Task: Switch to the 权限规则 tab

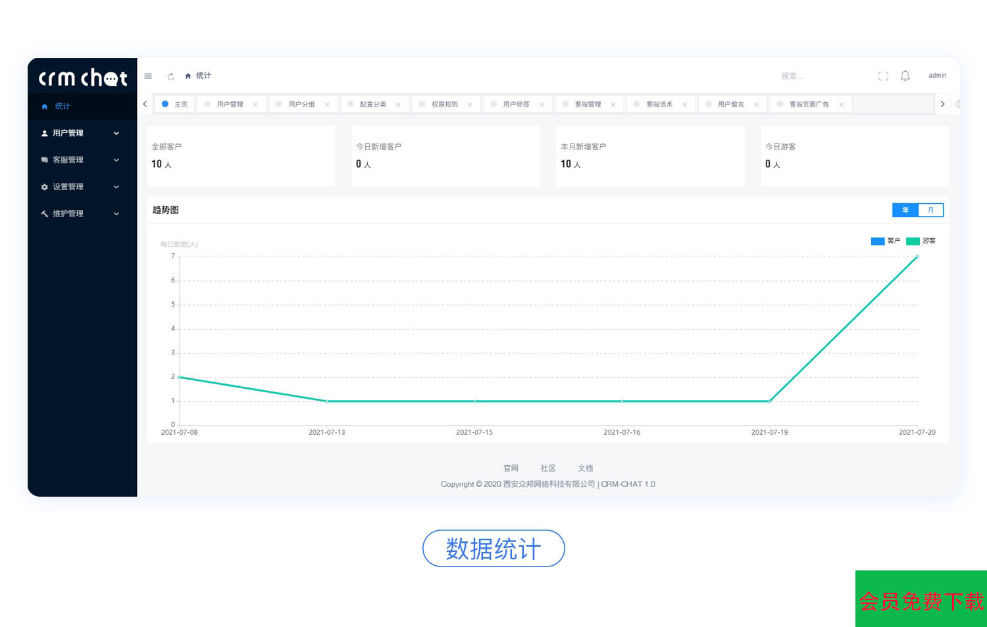Action: (x=444, y=105)
